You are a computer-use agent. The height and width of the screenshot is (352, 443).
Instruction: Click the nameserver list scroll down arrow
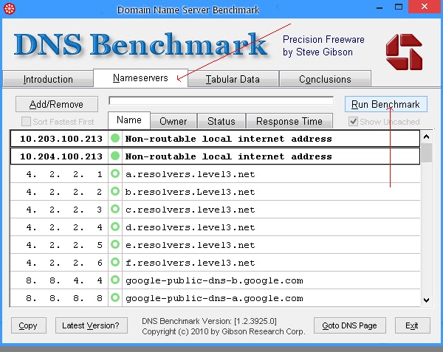(426, 300)
